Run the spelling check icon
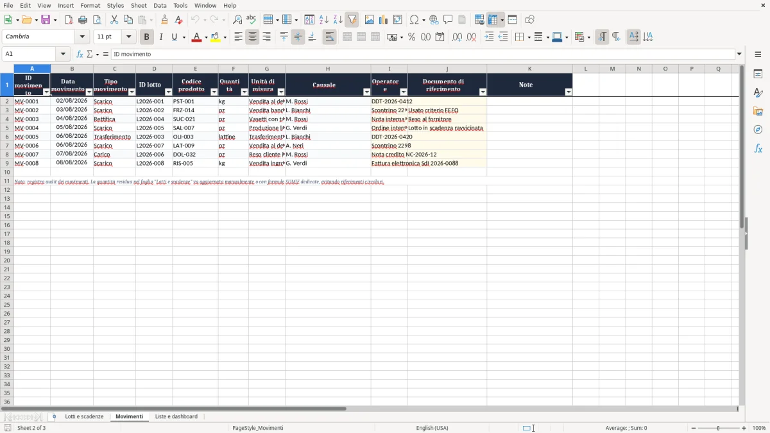The image size is (770, 433). click(252, 20)
